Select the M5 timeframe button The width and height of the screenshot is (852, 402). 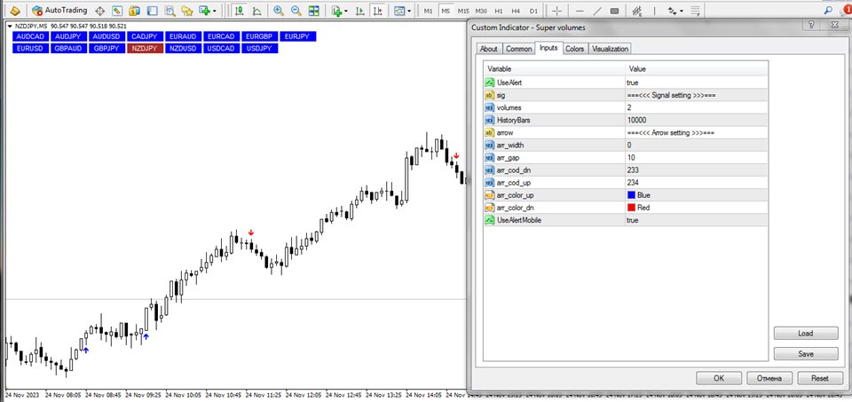446,11
